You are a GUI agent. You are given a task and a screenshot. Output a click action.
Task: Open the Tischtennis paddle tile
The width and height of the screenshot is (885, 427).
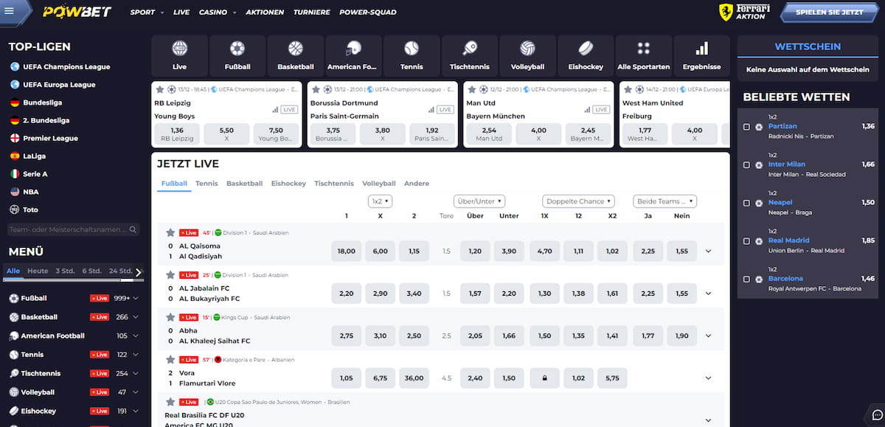(x=469, y=56)
